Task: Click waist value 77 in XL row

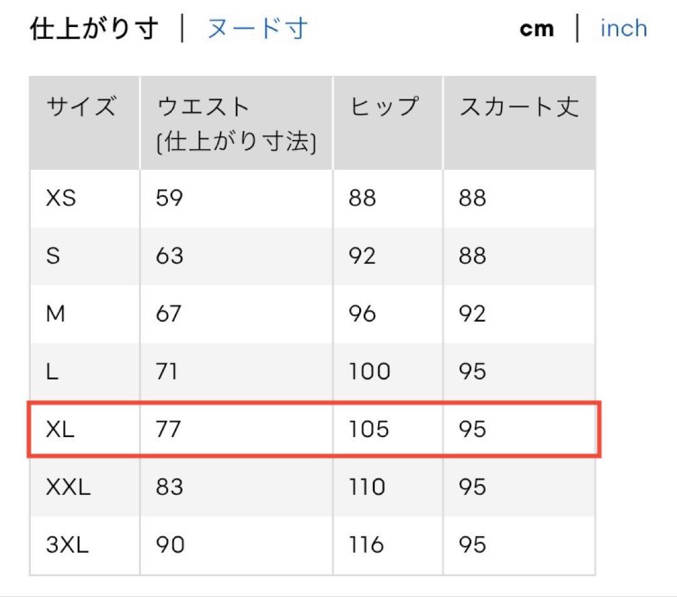Action: coord(168,429)
